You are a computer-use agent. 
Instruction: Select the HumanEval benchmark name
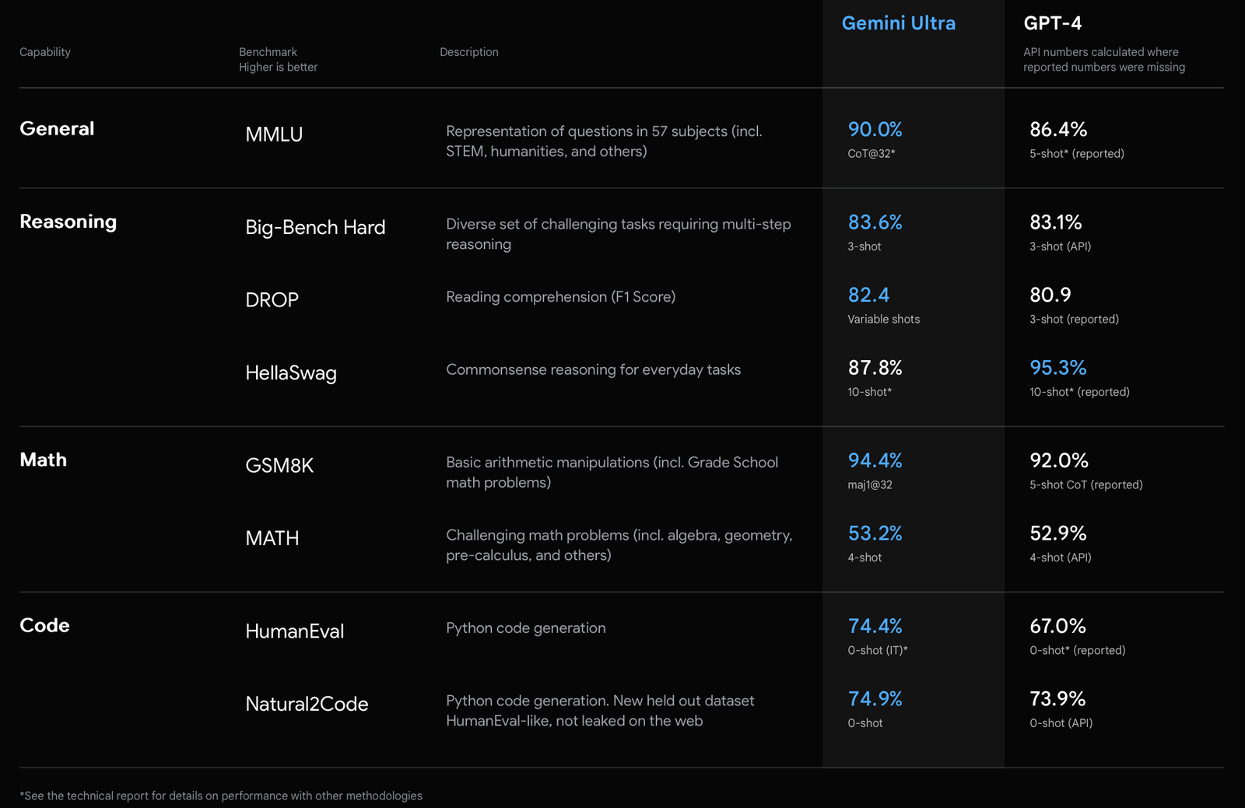pos(294,631)
